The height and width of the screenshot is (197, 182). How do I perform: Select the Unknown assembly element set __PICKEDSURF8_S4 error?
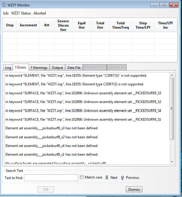point(83,111)
